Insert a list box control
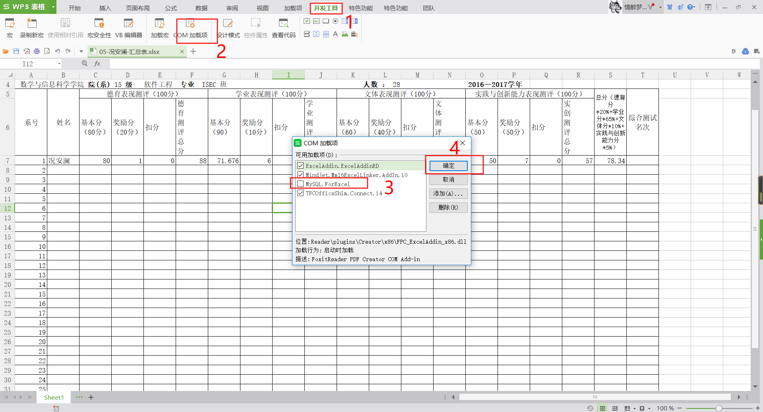The image size is (763, 412). [345, 21]
